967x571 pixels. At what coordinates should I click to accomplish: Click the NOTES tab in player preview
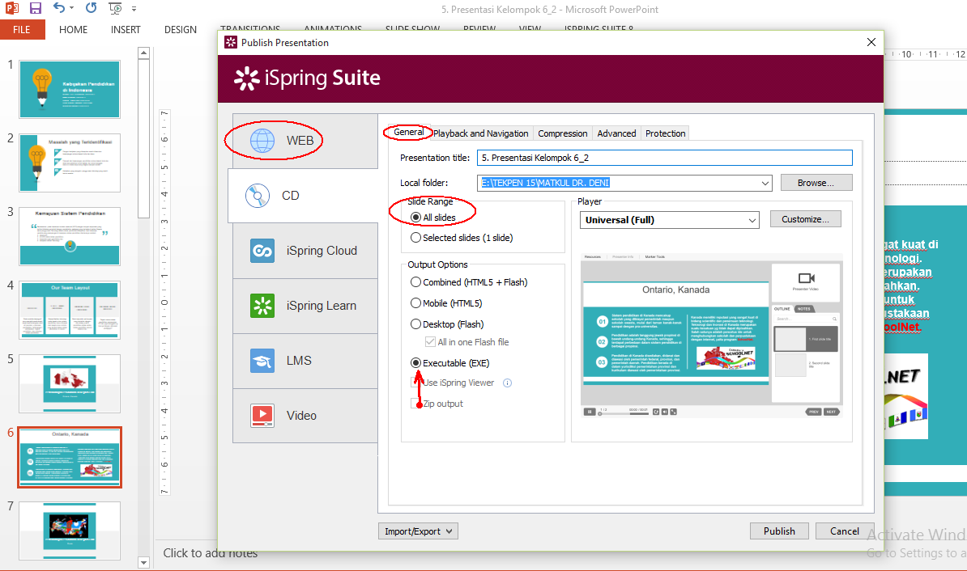tap(804, 309)
